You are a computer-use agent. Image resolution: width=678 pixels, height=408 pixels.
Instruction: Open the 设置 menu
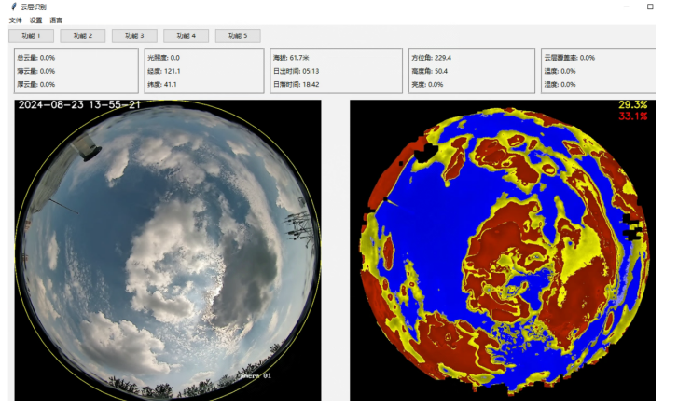tap(35, 20)
